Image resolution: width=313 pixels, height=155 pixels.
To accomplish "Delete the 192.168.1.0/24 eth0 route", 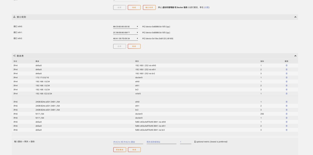I will pyautogui.click(x=286, y=82).
